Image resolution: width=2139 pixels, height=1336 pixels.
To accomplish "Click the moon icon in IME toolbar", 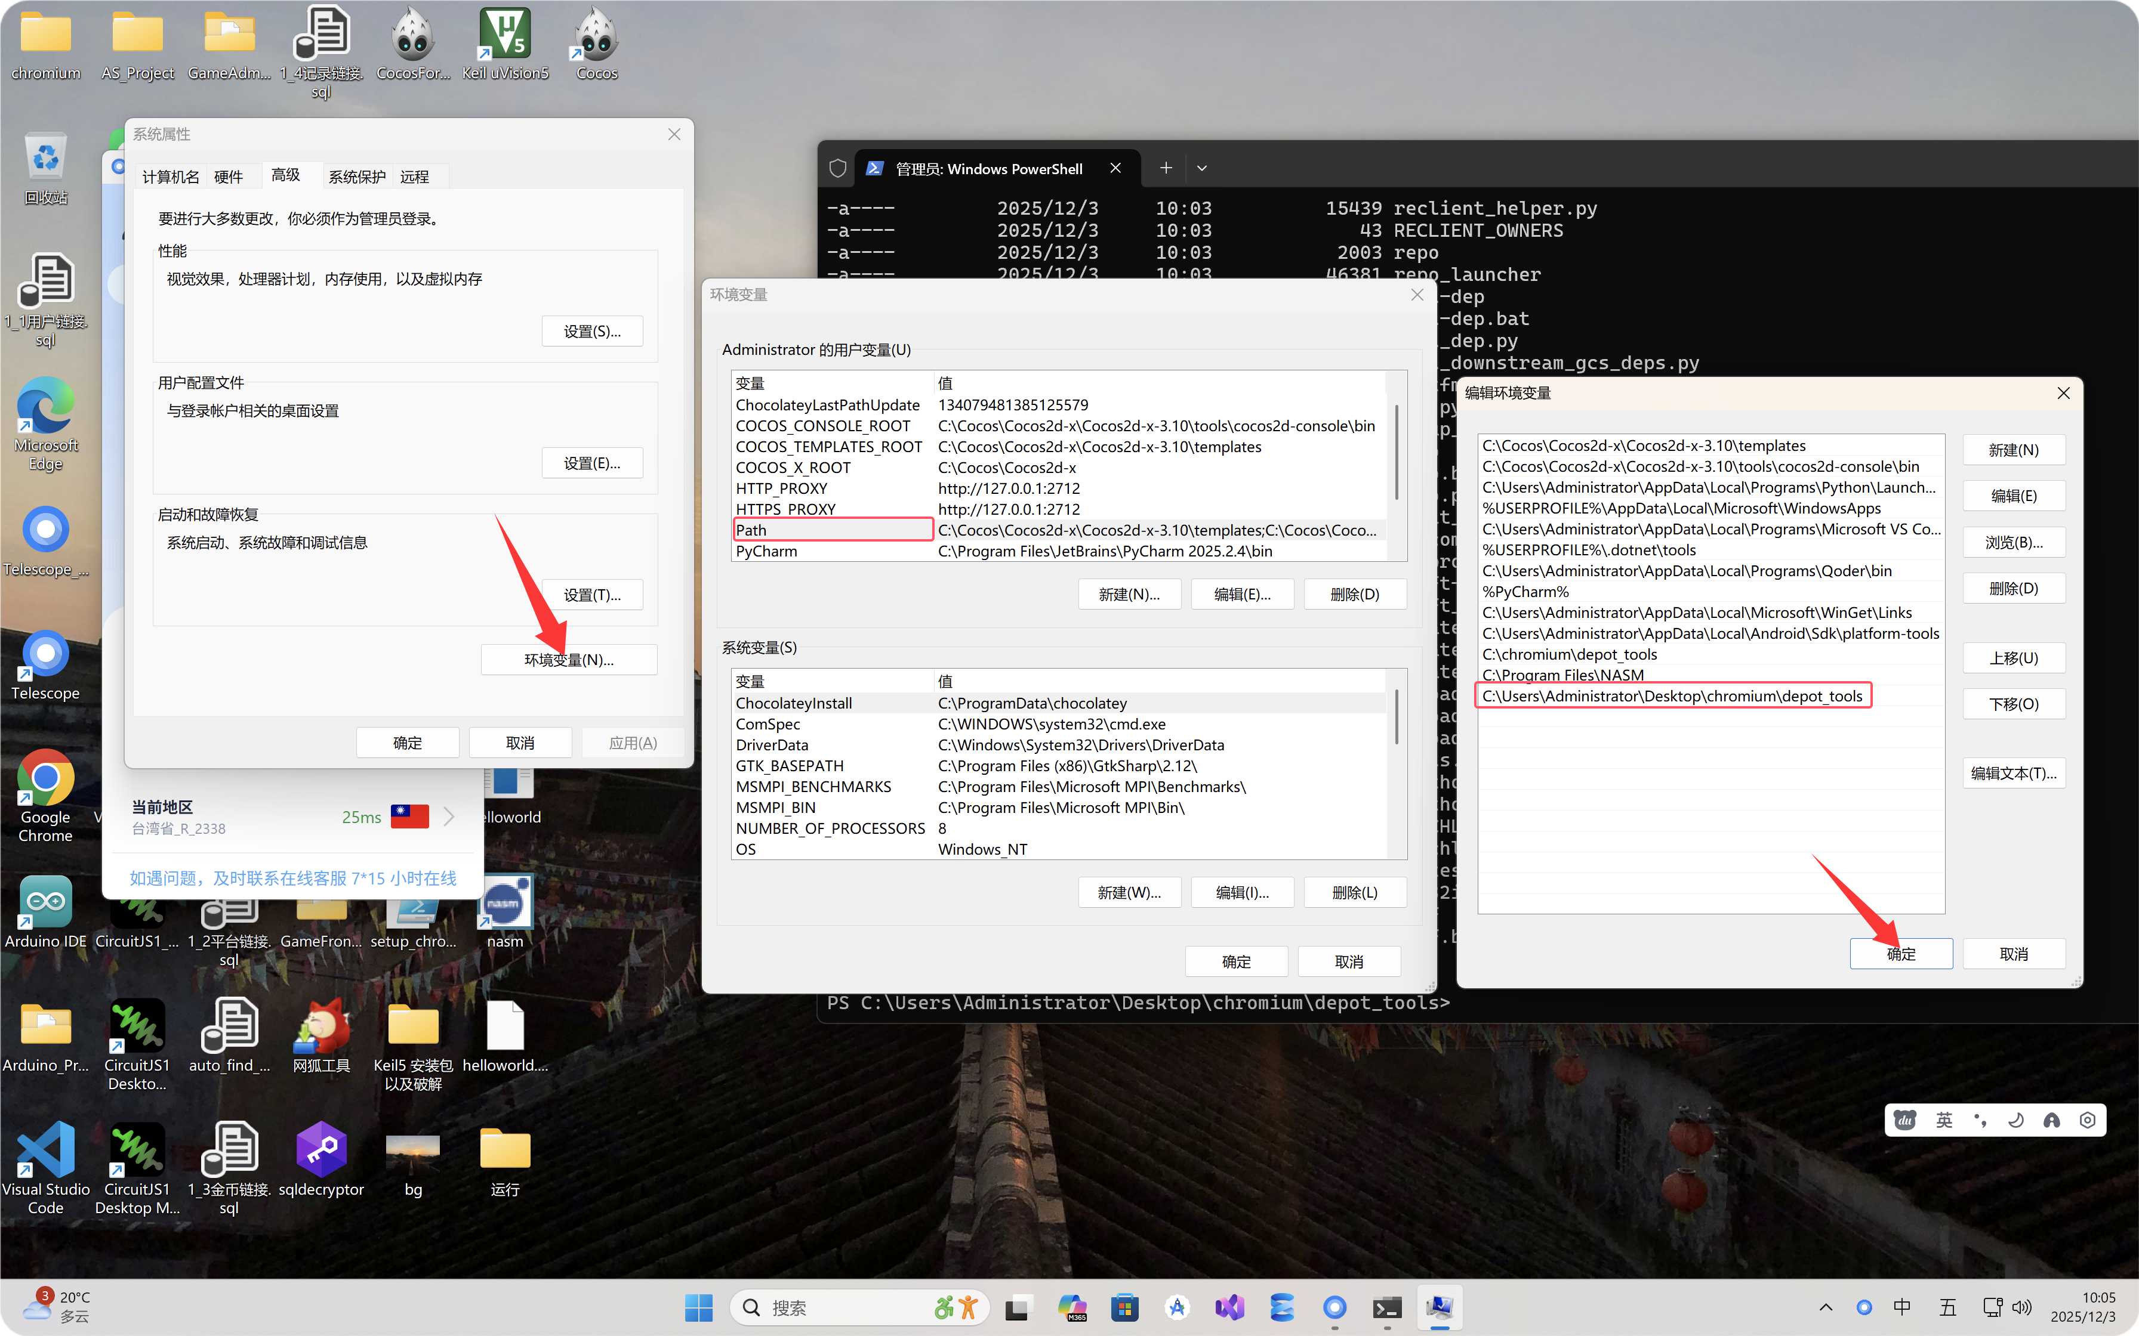I will (2016, 1121).
